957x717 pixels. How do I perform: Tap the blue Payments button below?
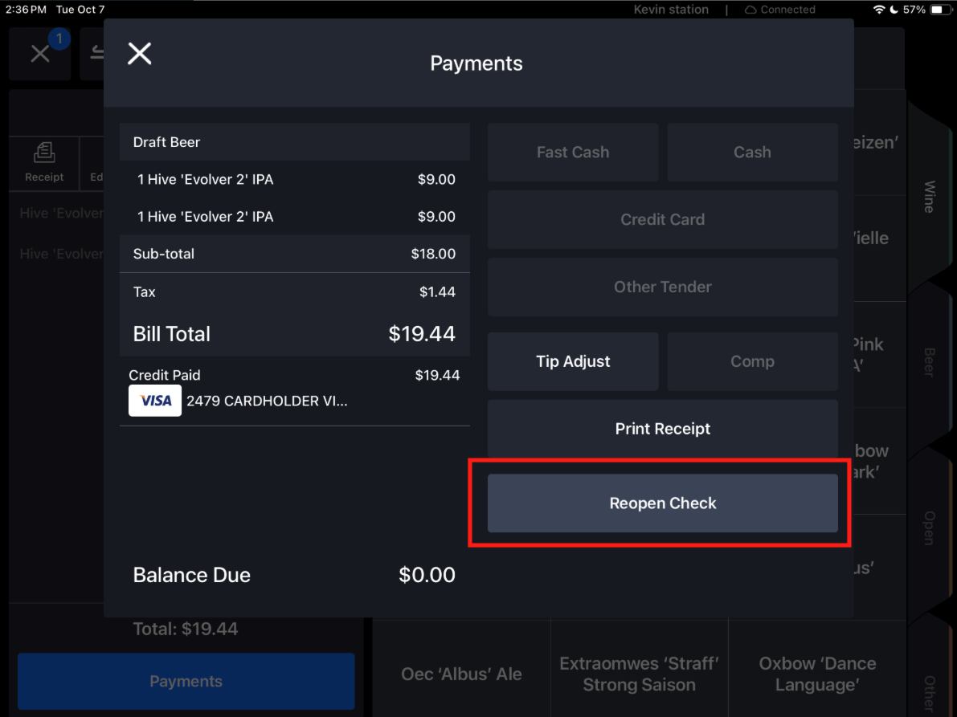pyautogui.click(x=186, y=681)
